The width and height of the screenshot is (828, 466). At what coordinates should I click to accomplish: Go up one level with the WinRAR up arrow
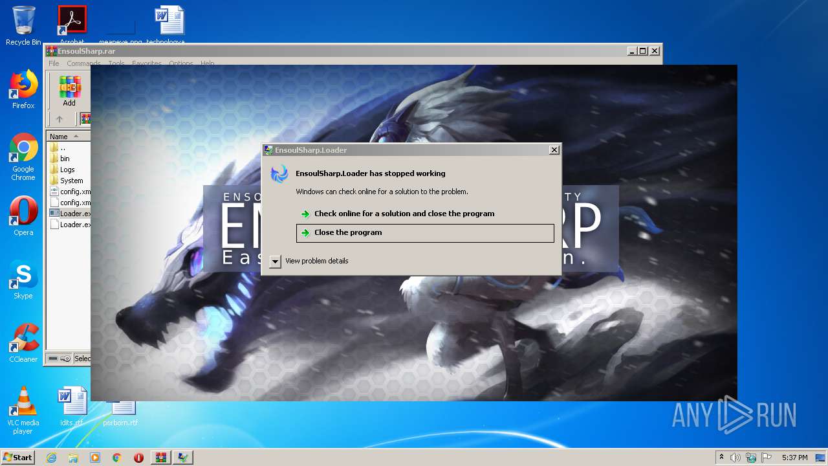tap(60, 119)
